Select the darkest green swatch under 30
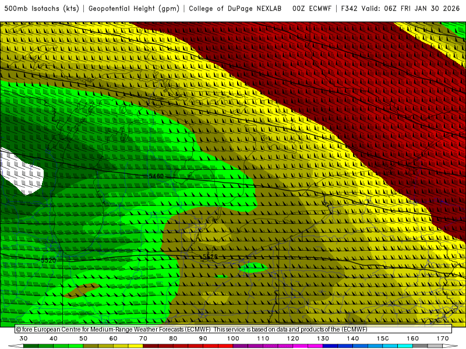The image size is (466, 349). tap(31, 346)
